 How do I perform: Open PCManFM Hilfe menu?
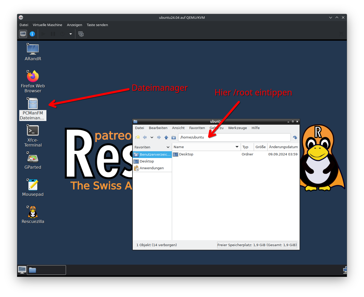pyautogui.click(x=256, y=128)
